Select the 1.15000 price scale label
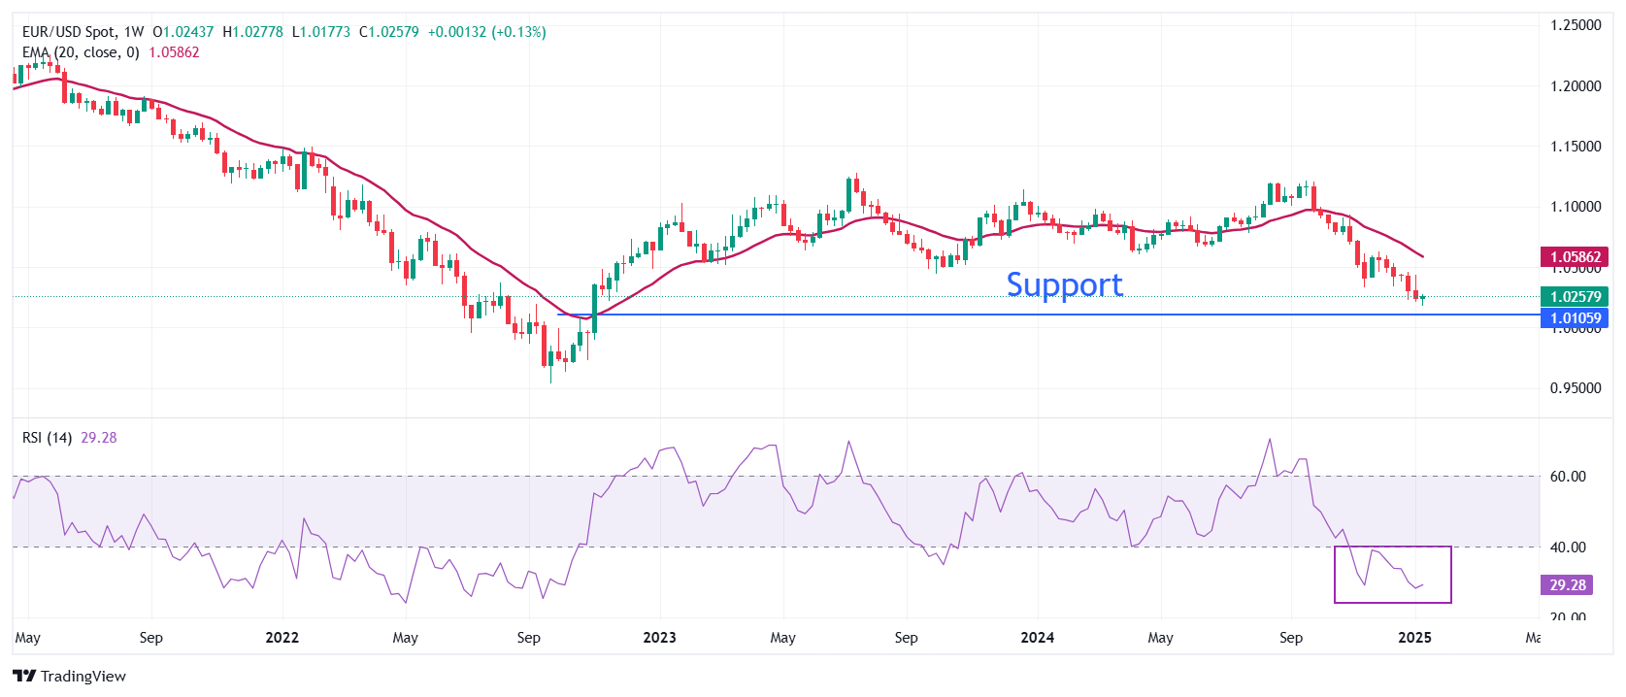This screenshot has height=697, width=1626. click(1575, 147)
